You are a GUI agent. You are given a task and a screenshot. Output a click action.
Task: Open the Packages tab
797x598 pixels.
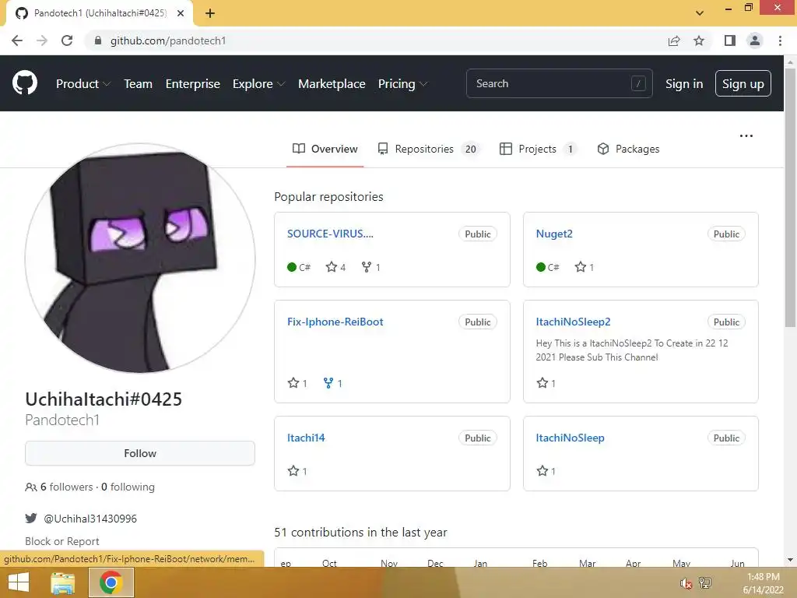[628, 149]
